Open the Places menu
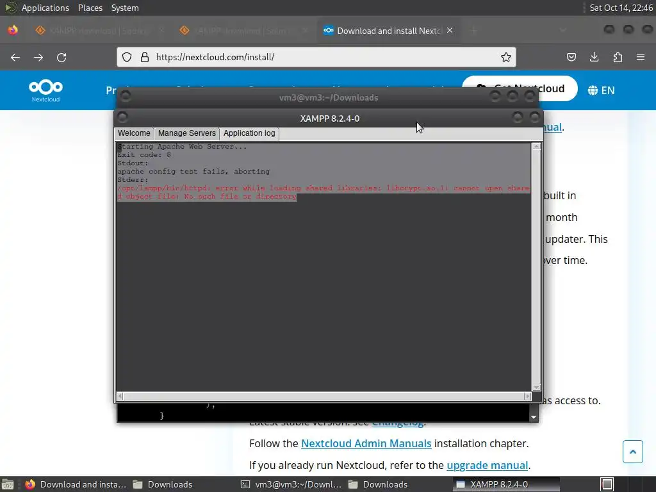The image size is (656, 492). 90,8
